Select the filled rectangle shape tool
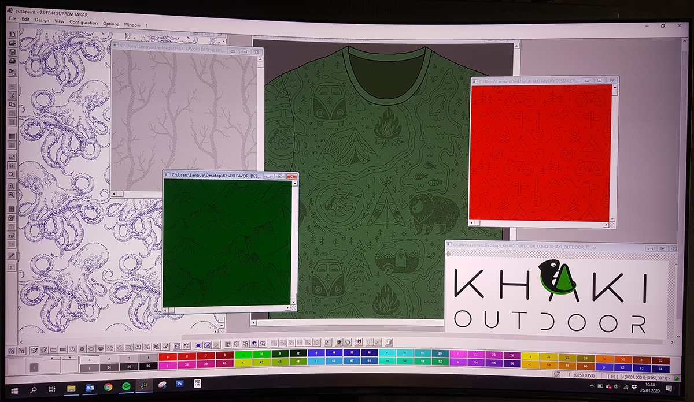Screen dimensions: 694x402 (x=62, y=349)
